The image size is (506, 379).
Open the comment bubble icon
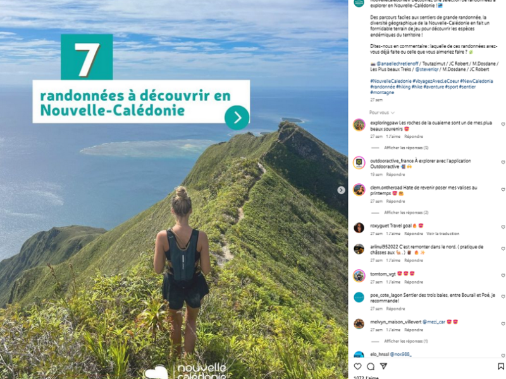(x=371, y=366)
